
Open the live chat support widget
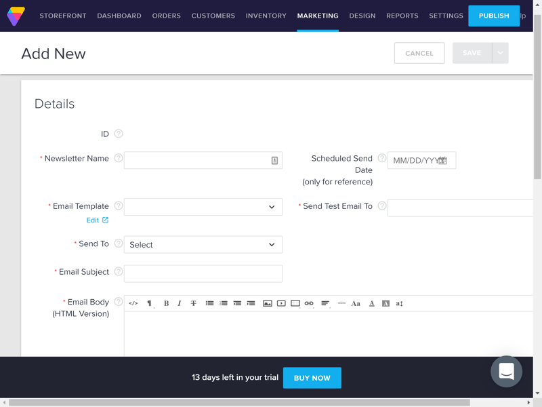506,371
